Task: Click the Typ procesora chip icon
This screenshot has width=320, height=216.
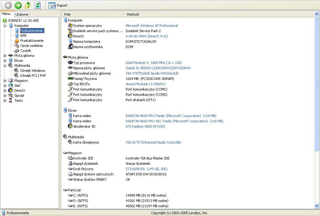Action: click(x=70, y=62)
